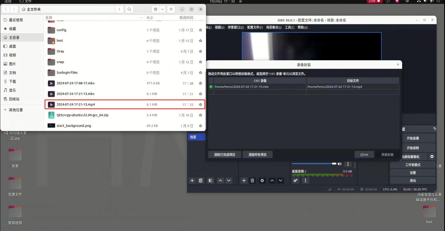Open 文档 in the sidebar
This screenshot has width=445, height=231.
coord(22,73)
